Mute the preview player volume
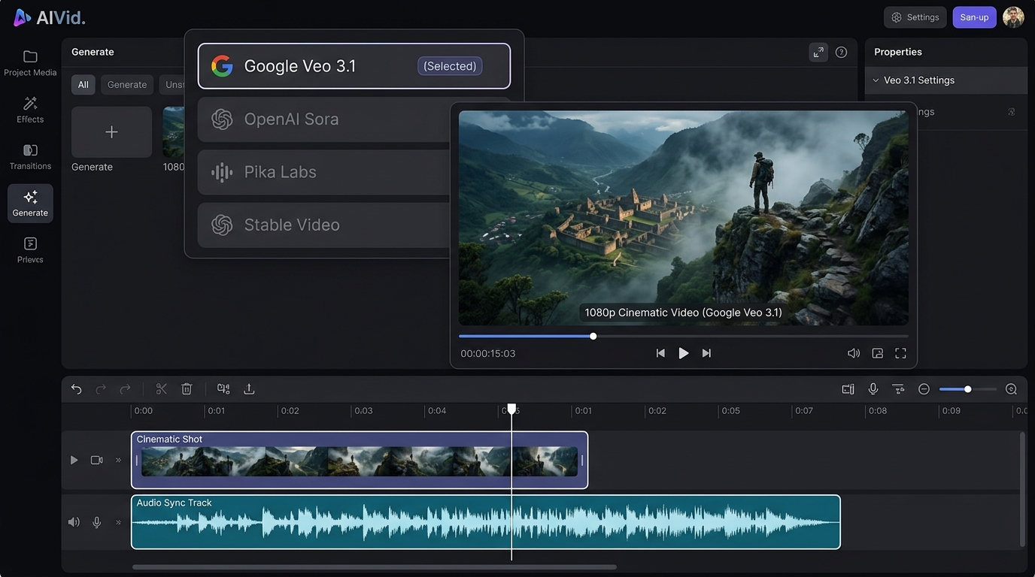The height and width of the screenshot is (577, 1035). click(x=854, y=353)
